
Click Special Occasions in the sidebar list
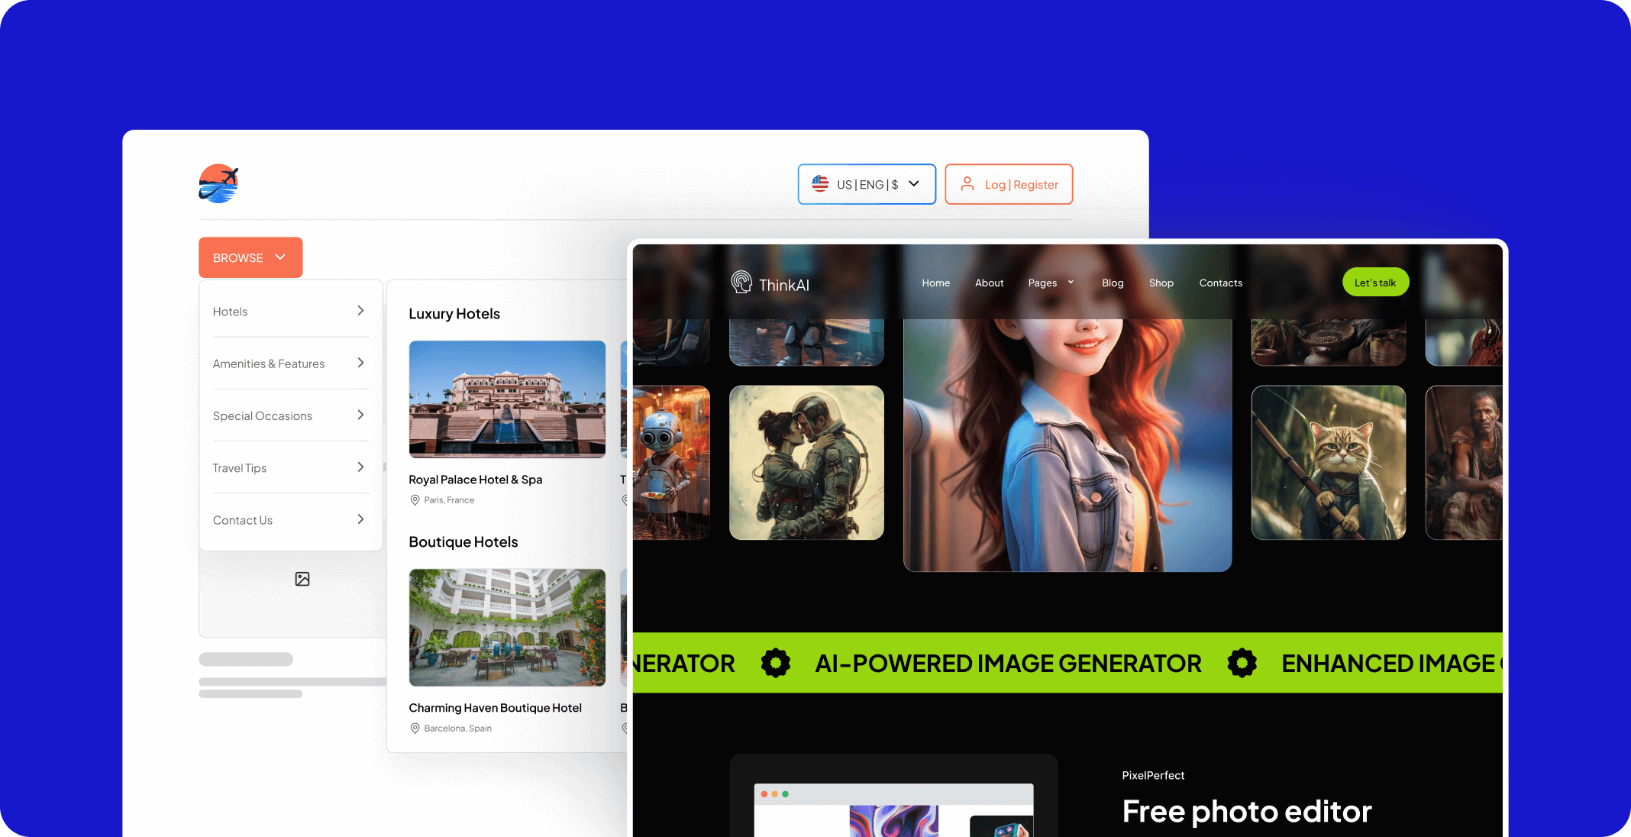pyautogui.click(x=262, y=415)
